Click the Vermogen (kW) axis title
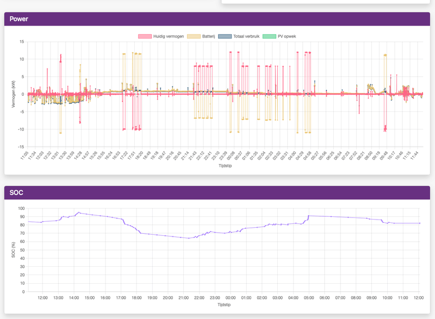The width and height of the screenshot is (435, 319). tap(13, 94)
